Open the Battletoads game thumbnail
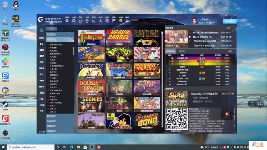This screenshot has height=150, width=267. (x=119, y=54)
